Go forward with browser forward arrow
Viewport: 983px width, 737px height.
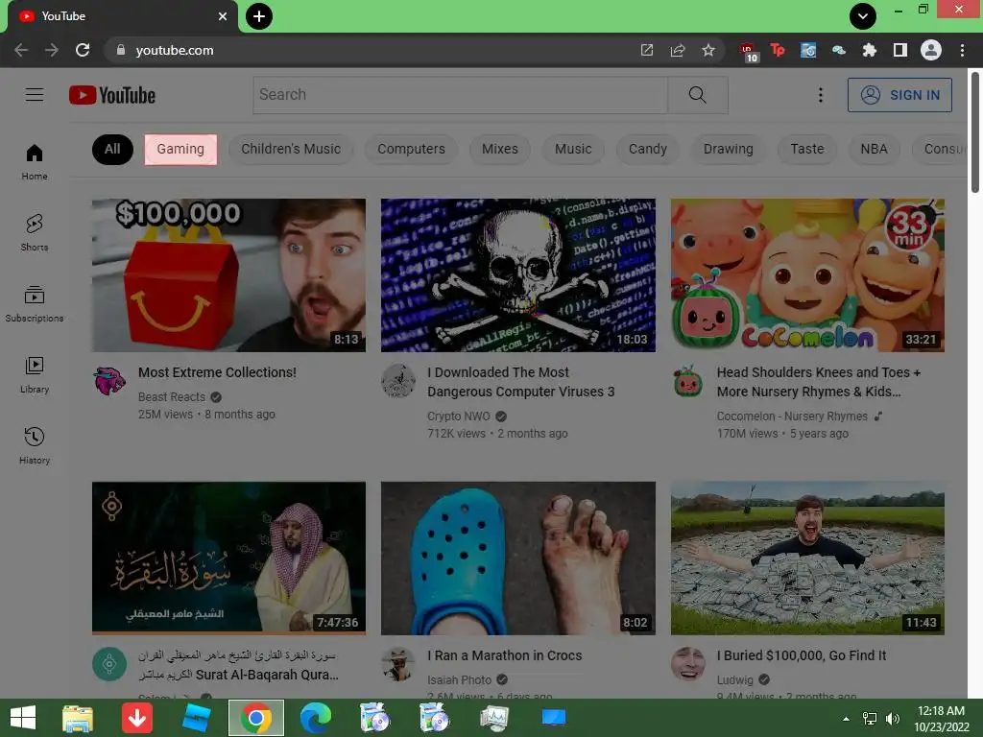pyautogui.click(x=52, y=50)
